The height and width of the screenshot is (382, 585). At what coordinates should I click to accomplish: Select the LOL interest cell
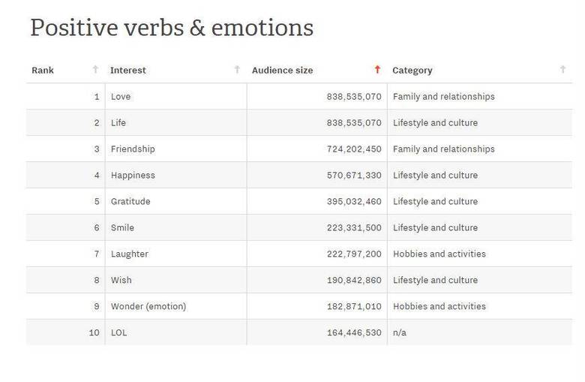click(x=119, y=333)
